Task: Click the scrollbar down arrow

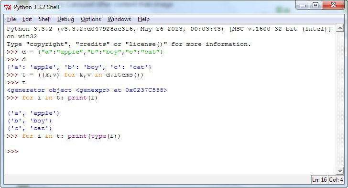Action: (340, 171)
